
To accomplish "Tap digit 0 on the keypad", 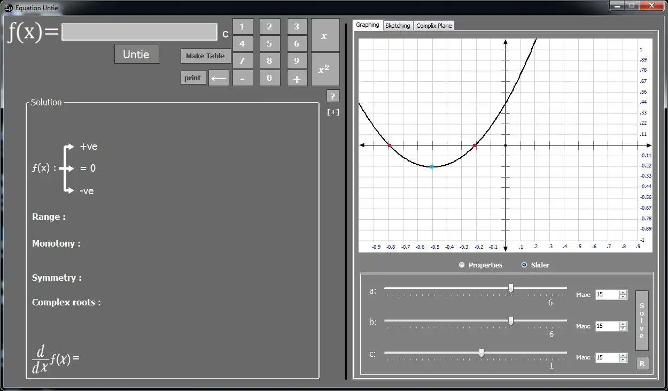I will coord(269,78).
